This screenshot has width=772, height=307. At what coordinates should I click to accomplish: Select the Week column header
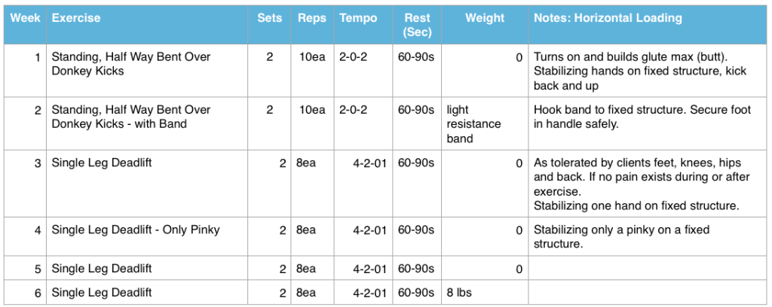(25, 25)
